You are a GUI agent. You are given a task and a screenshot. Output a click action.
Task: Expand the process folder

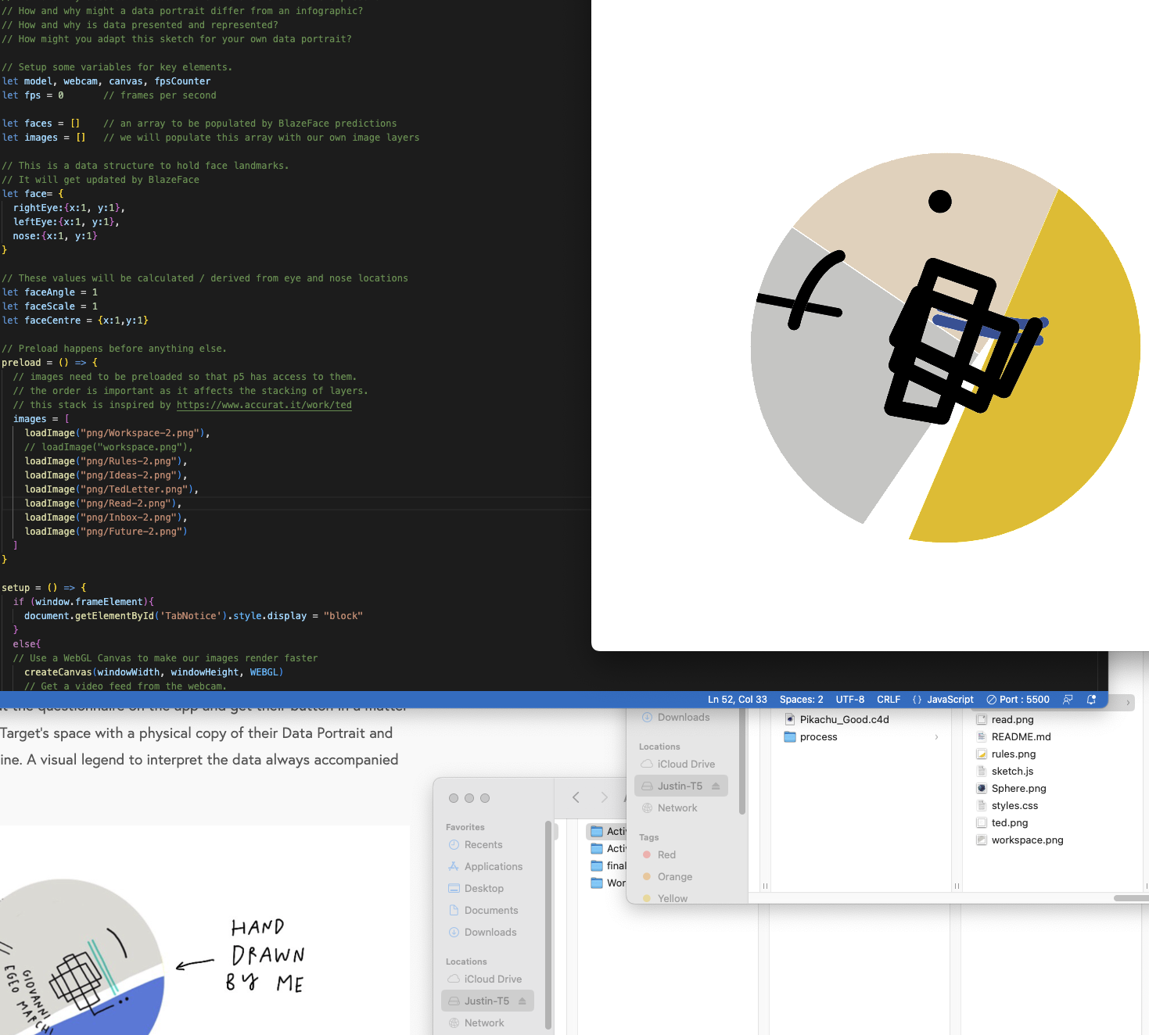point(818,737)
